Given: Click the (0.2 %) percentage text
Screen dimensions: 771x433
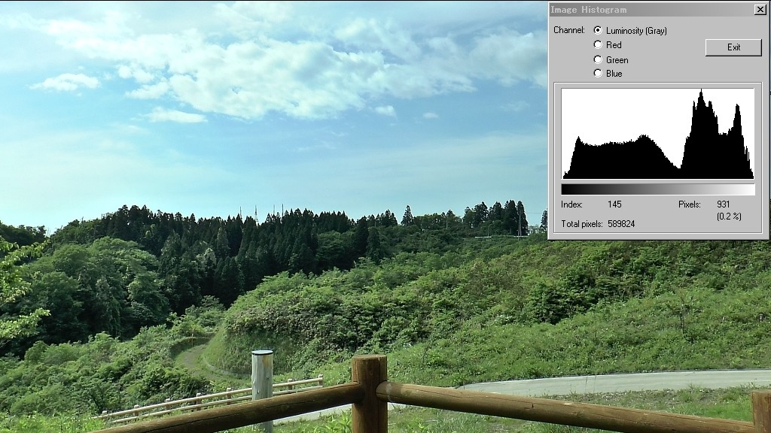Looking at the screenshot, I should click(x=729, y=216).
